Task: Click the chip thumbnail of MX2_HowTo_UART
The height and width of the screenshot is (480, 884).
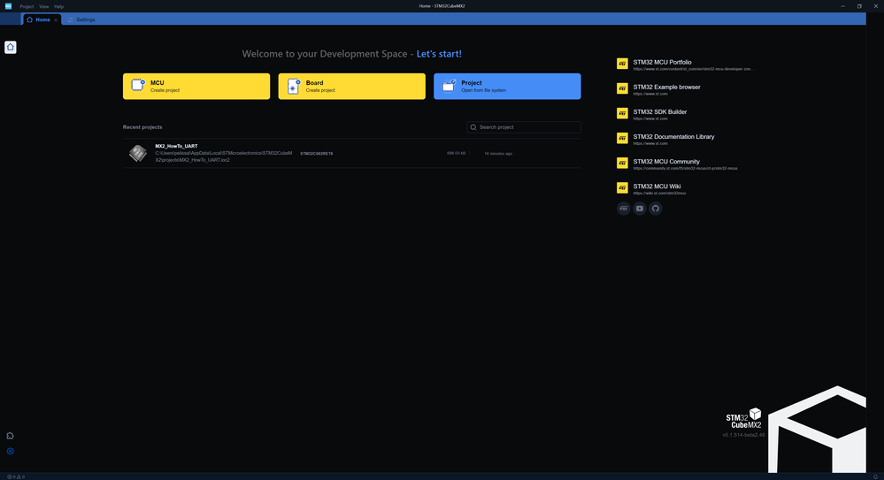Action: click(x=137, y=153)
